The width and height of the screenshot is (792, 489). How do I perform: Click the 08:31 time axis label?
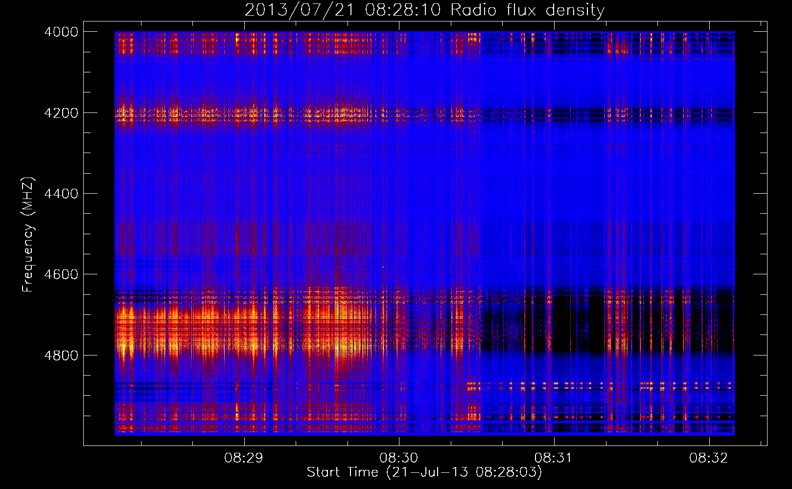coord(554,458)
